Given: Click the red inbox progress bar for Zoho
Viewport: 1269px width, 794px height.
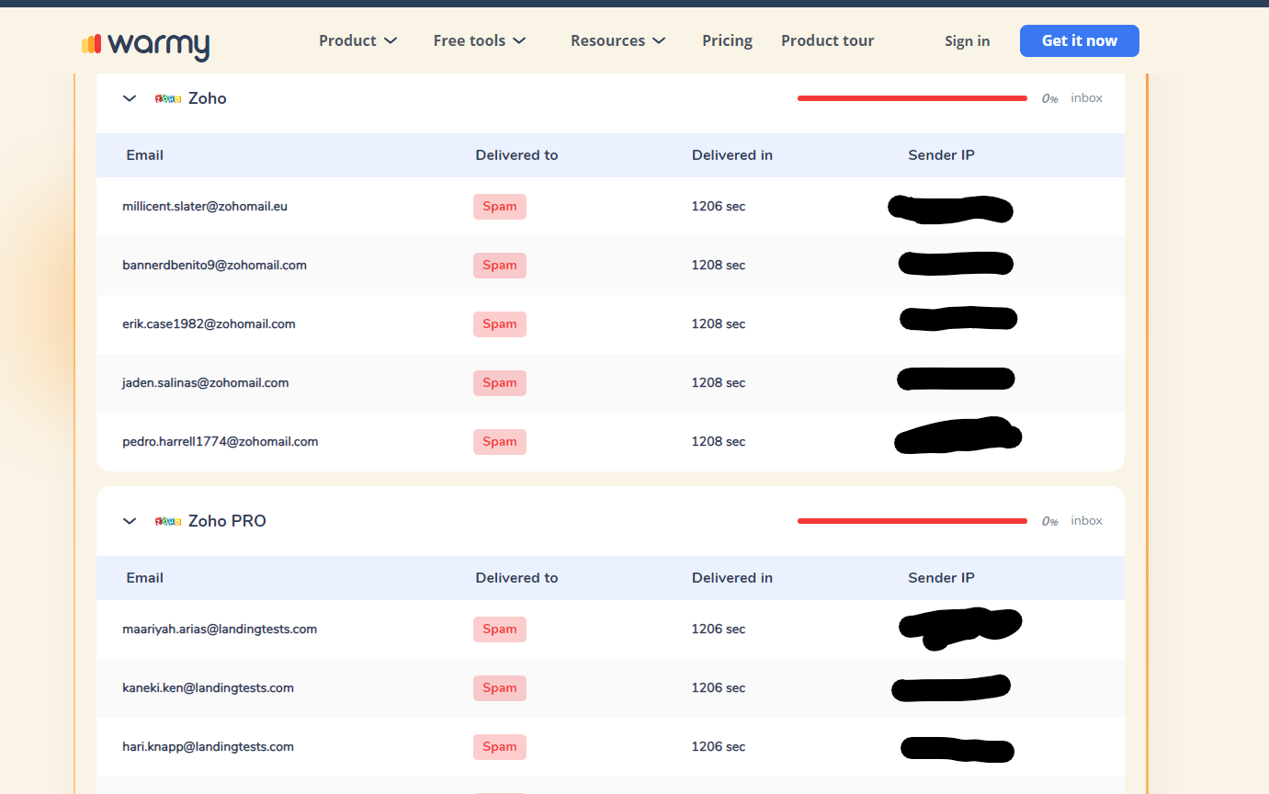Looking at the screenshot, I should pos(912,98).
